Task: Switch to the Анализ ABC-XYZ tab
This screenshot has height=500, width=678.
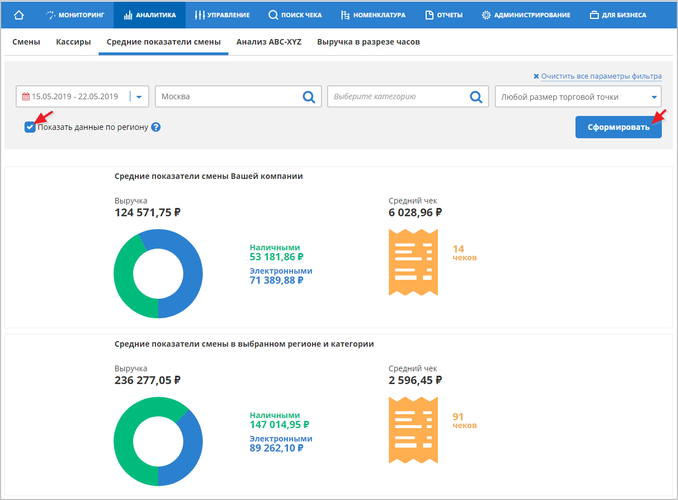Action: (x=269, y=42)
